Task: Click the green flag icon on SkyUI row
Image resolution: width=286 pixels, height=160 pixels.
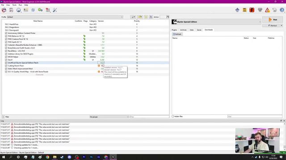Action: coord(84,60)
